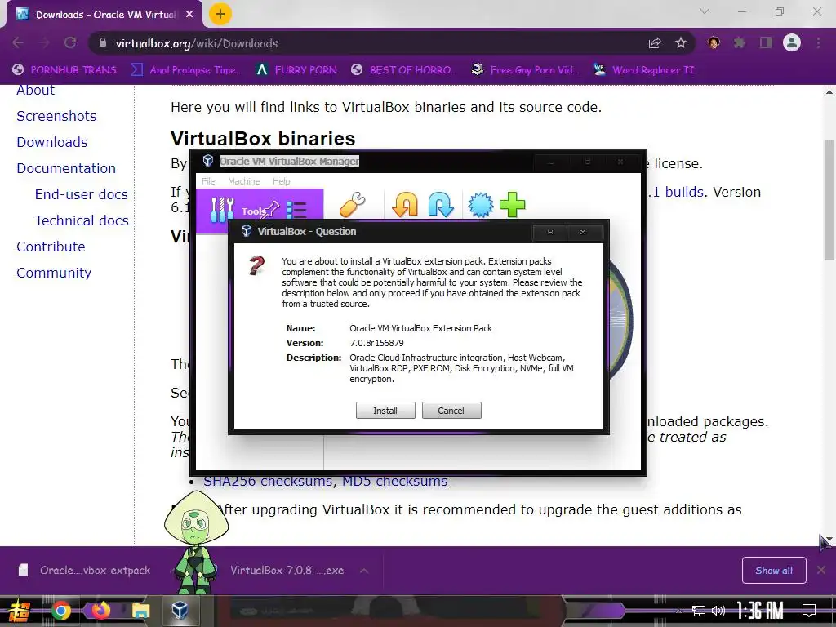836x627 pixels.
Task: Open VirtualBox from the taskbar
Action: coord(180,611)
